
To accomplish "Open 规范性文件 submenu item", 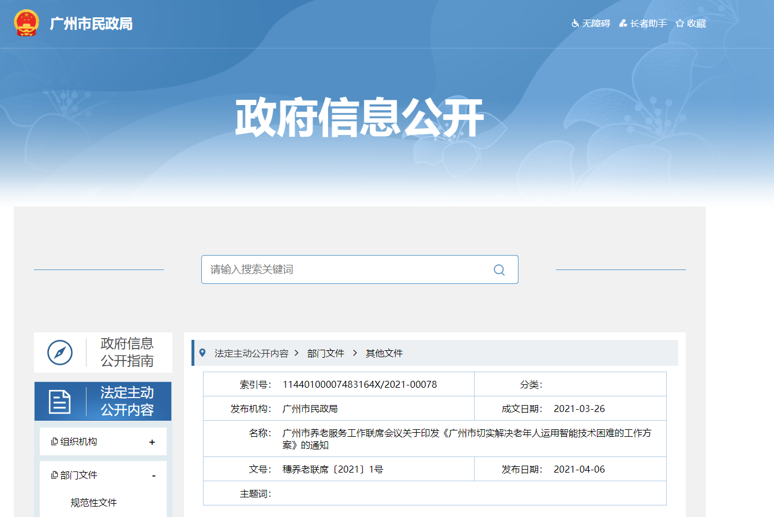I will (93, 503).
